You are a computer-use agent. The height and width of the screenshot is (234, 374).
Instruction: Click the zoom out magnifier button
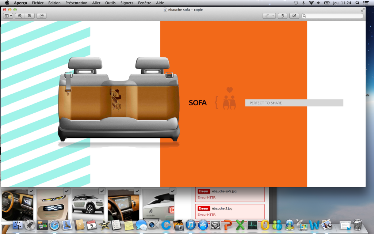coord(20,16)
